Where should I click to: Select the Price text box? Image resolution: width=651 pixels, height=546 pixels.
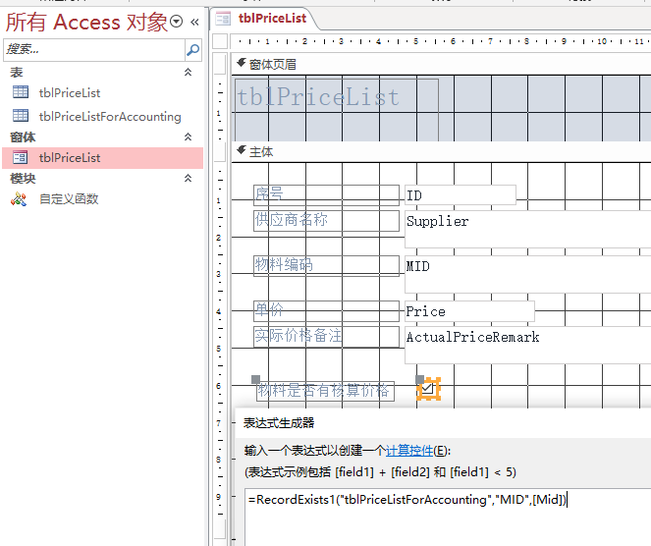(x=469, y=311)
